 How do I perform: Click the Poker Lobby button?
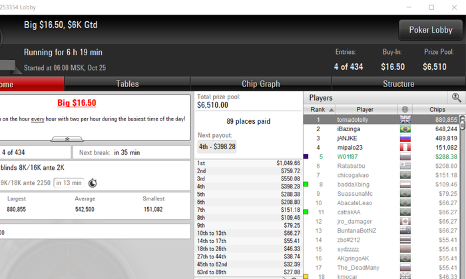coord(431,30)
